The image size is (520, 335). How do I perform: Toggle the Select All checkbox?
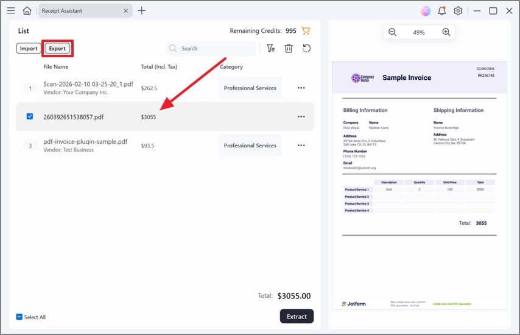19,317
